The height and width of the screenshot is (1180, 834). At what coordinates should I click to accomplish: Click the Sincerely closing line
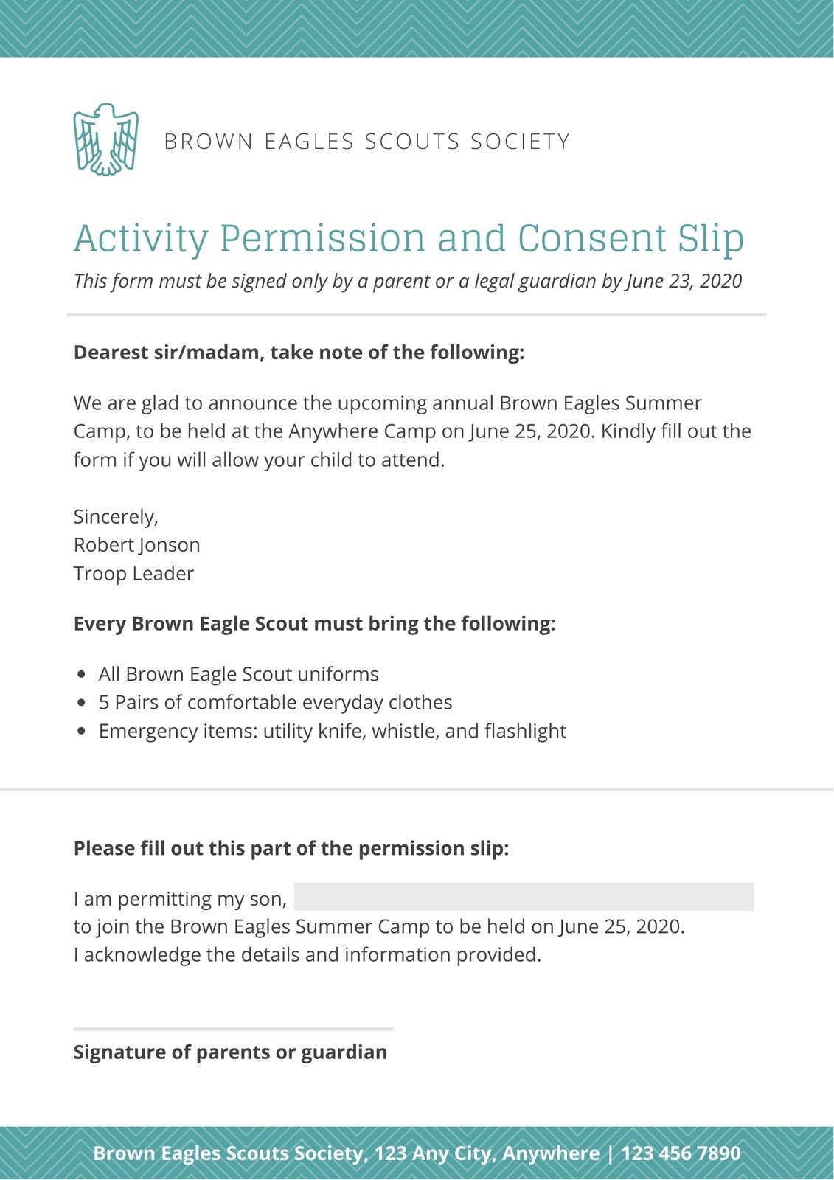116,516
